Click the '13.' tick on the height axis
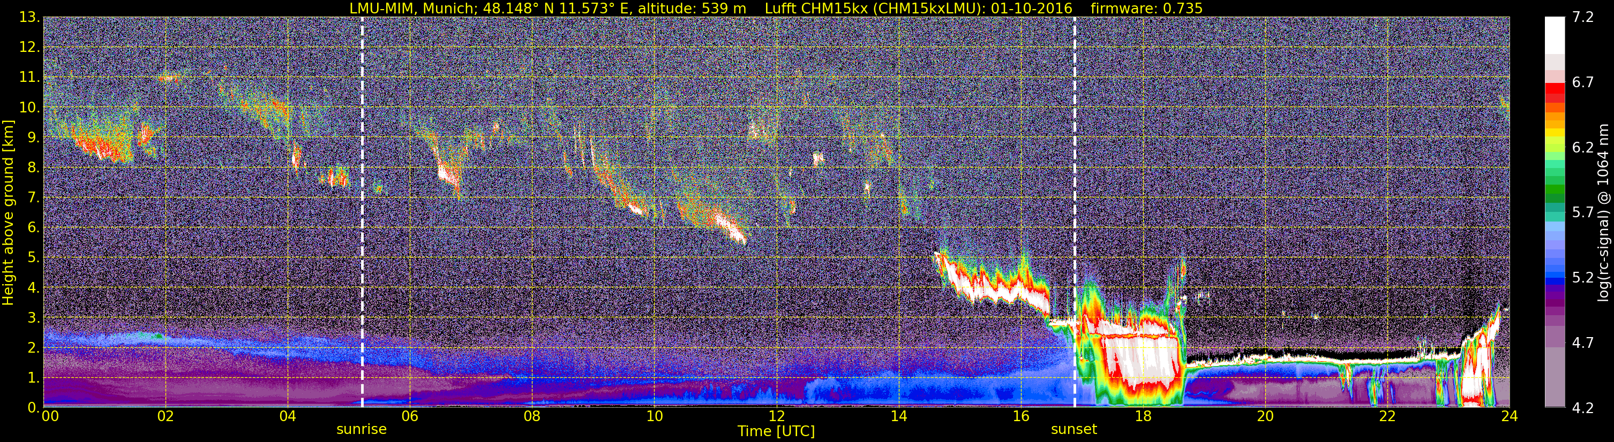Viewport: 1614px width, 442px height. [x=29, y=17]
